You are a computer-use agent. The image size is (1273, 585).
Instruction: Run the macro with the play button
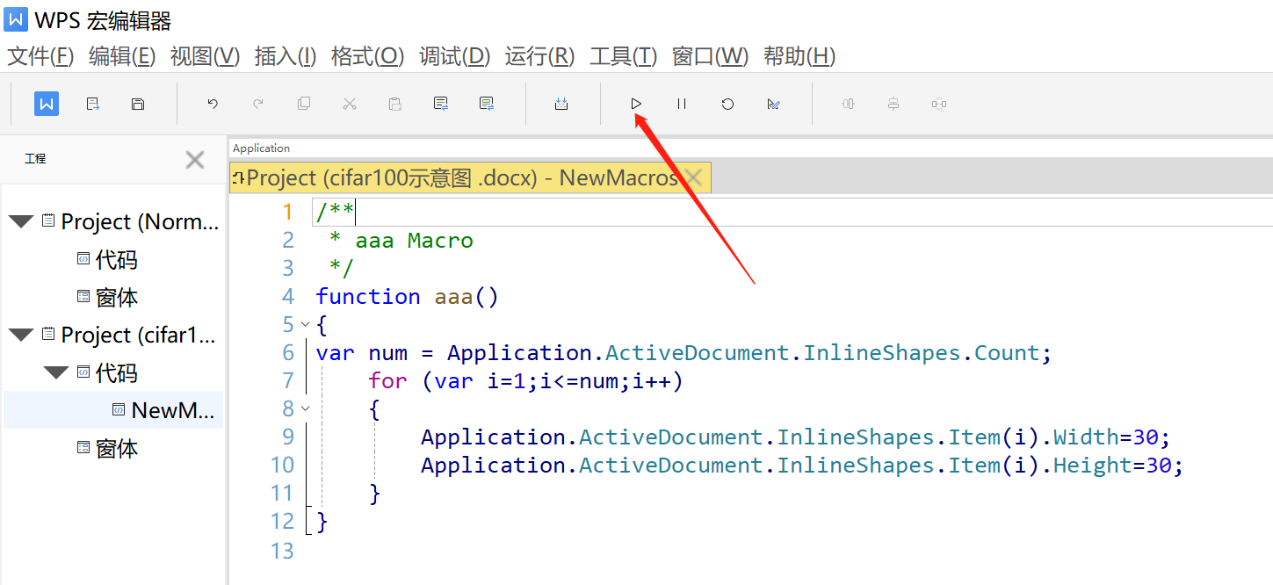pyautogui.click(x=636, y=104)
